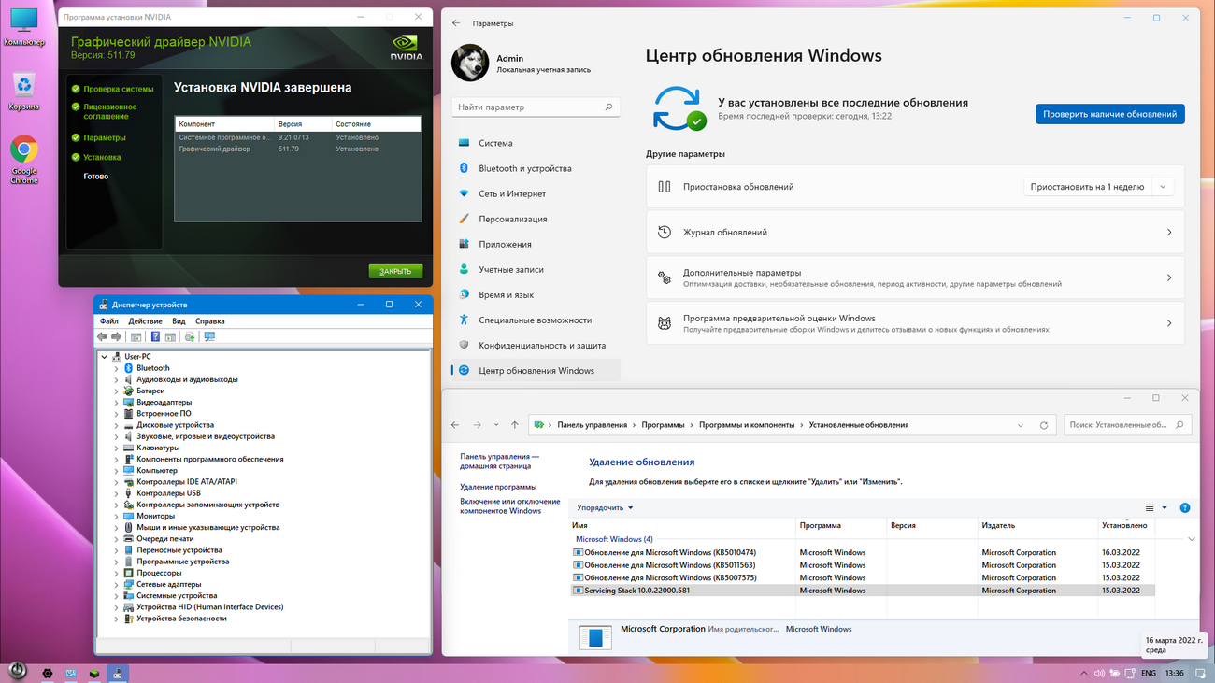The height and width of the screenshot is (683, 1215).
Task: Click the ЗАКРЫТЬ button in NVIDIA installer
Action: 395,272
